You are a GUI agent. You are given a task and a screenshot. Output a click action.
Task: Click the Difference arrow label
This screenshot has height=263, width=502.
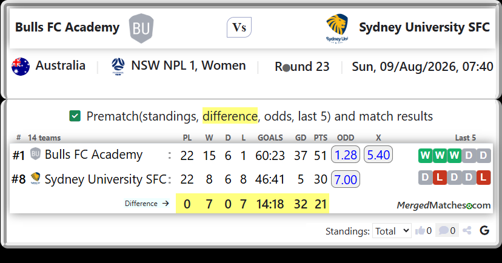147,204
